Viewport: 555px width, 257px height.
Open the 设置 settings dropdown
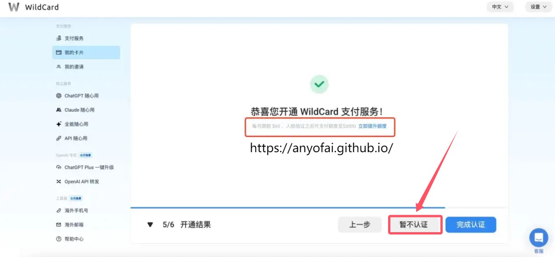538,7
